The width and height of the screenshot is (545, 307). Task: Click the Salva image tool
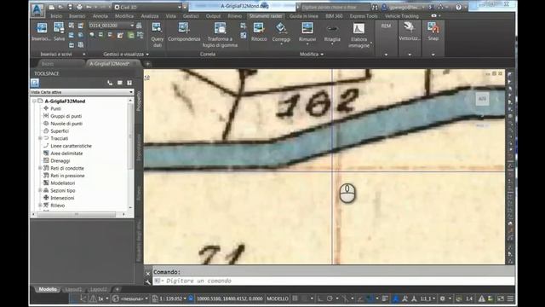click(x=59, y=32)
